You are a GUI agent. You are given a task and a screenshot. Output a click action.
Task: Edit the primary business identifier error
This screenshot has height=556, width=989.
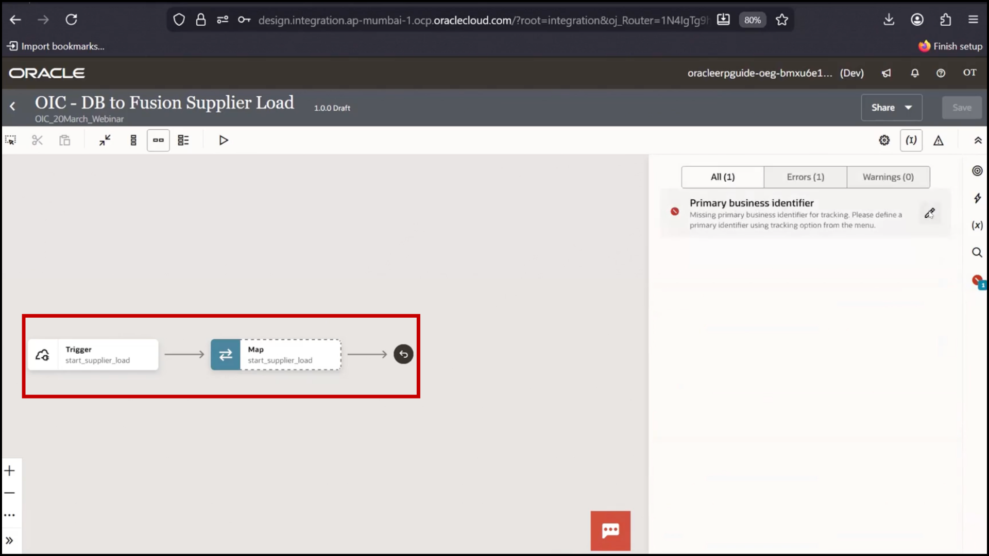click(x=930, y=213)
